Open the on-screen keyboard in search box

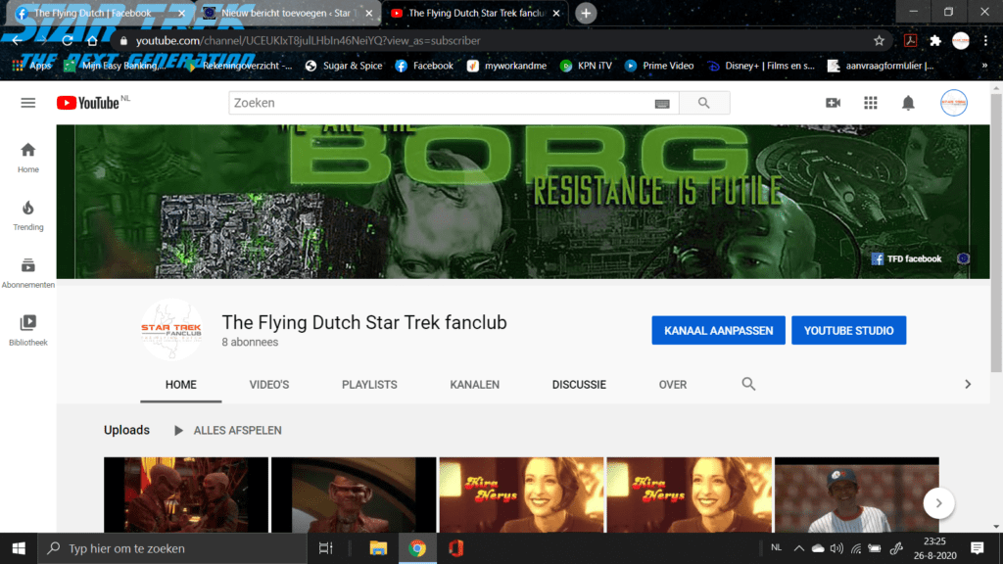pyautogui.click(x=662, y=104)
